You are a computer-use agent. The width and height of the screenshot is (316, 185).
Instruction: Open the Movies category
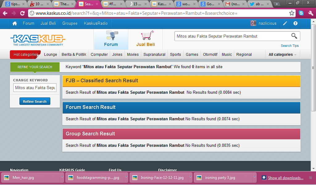133,55
